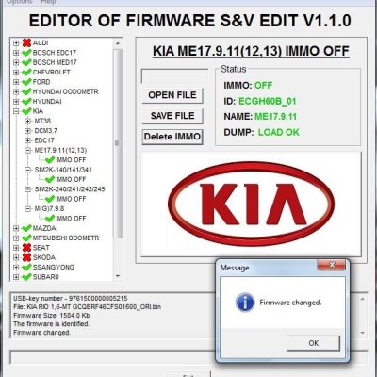
Task: Click the red cross icon beside SEAT
Action: tap(26, 248)
